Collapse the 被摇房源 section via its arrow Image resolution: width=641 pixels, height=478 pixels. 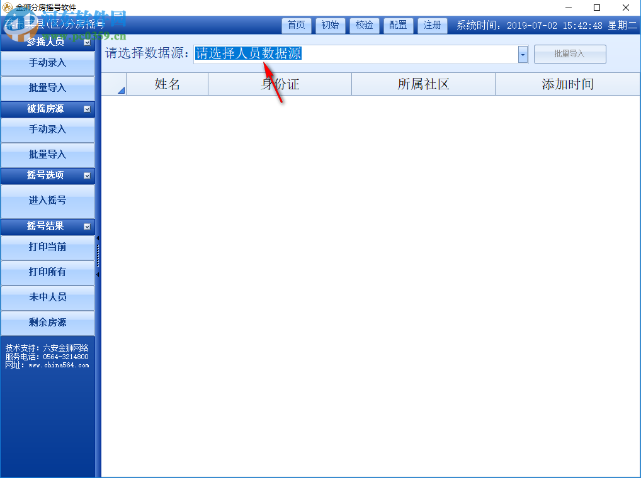point(88,109)
